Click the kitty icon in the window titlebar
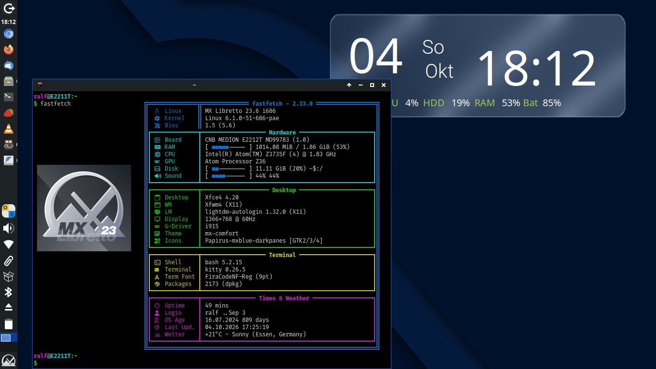Screen dimensions: 656x369 (x=41, y=85)
